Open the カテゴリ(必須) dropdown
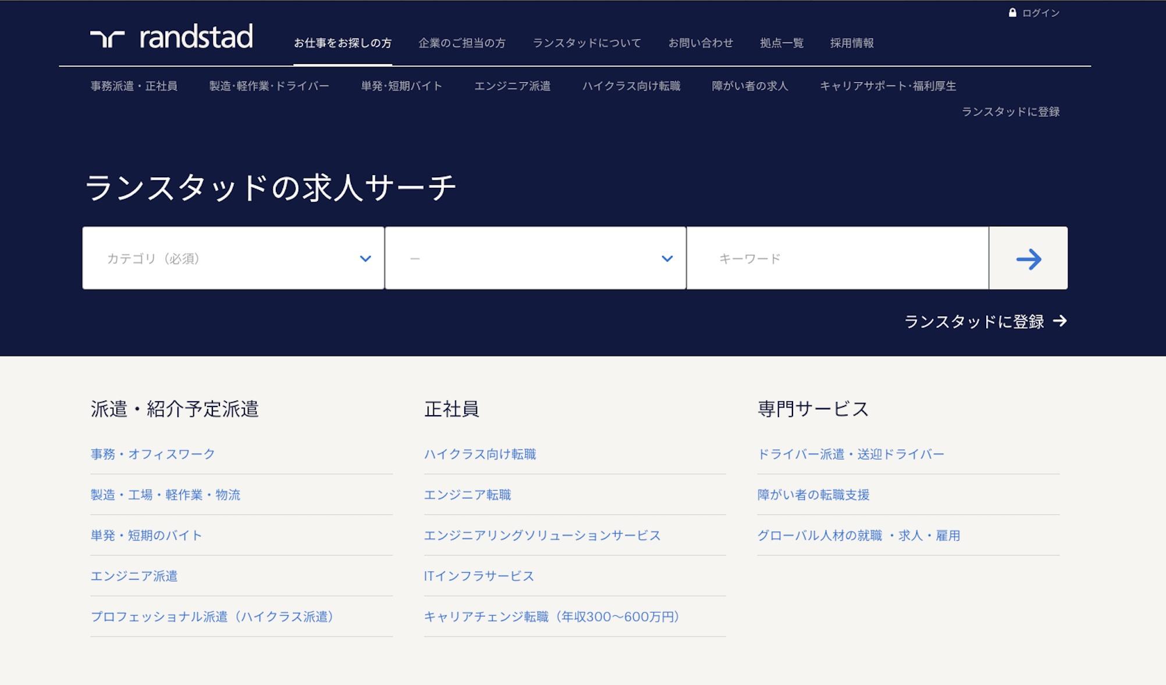 pos(233,258)
